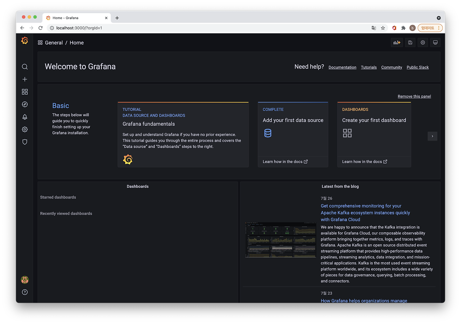Click the browser address bar URL

point(79,28)
